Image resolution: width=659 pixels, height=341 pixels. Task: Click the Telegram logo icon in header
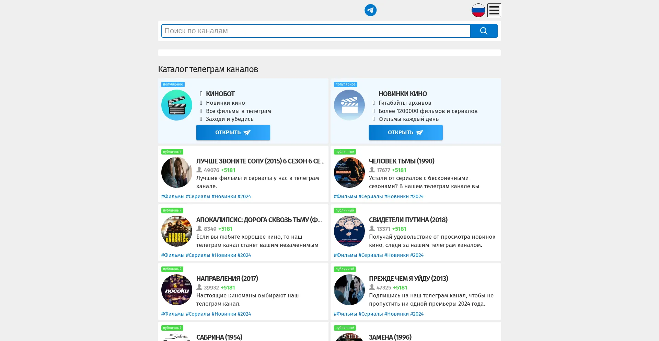tap(370, 10)
